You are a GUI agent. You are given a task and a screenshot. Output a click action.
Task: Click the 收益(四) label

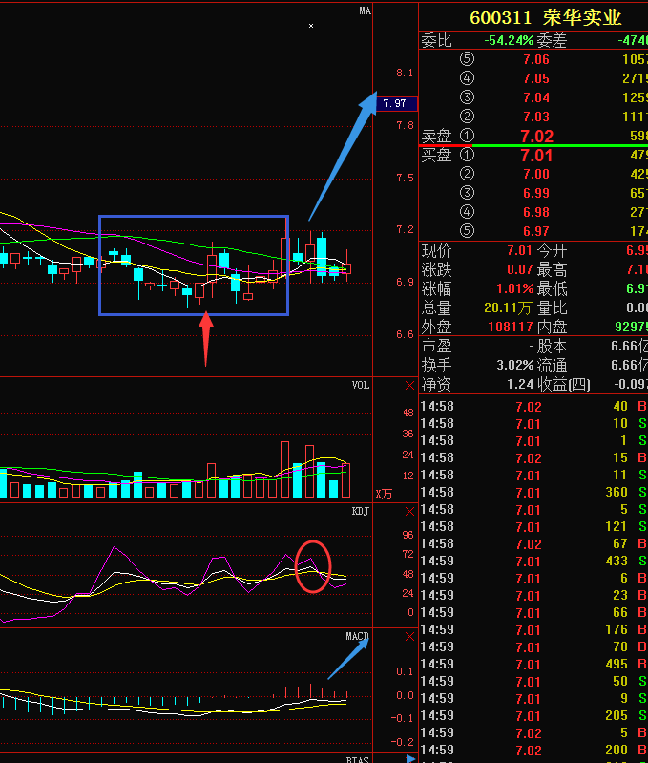coord(564,385)
